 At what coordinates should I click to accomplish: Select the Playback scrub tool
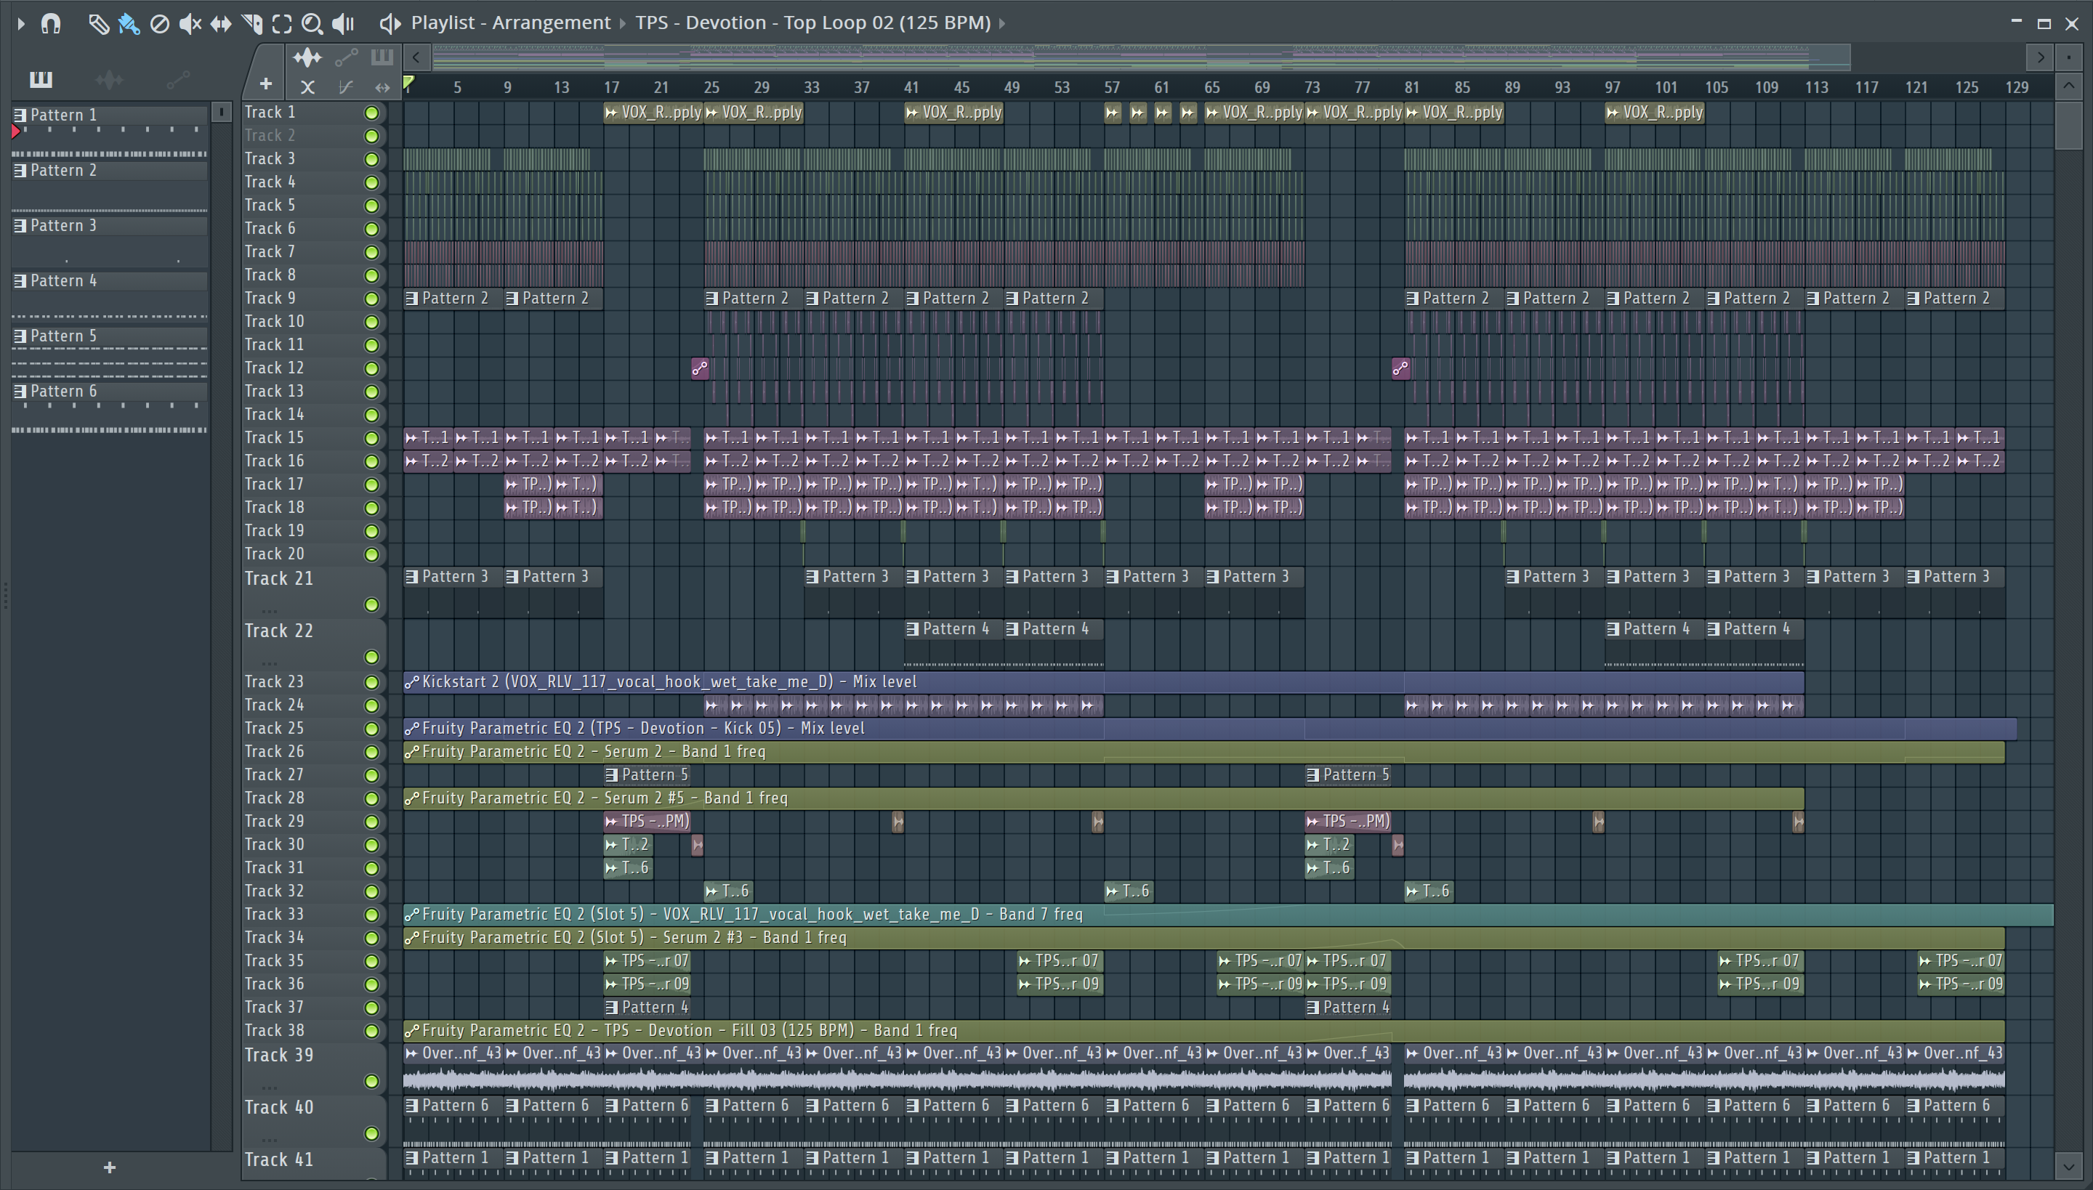click(343, 24)
